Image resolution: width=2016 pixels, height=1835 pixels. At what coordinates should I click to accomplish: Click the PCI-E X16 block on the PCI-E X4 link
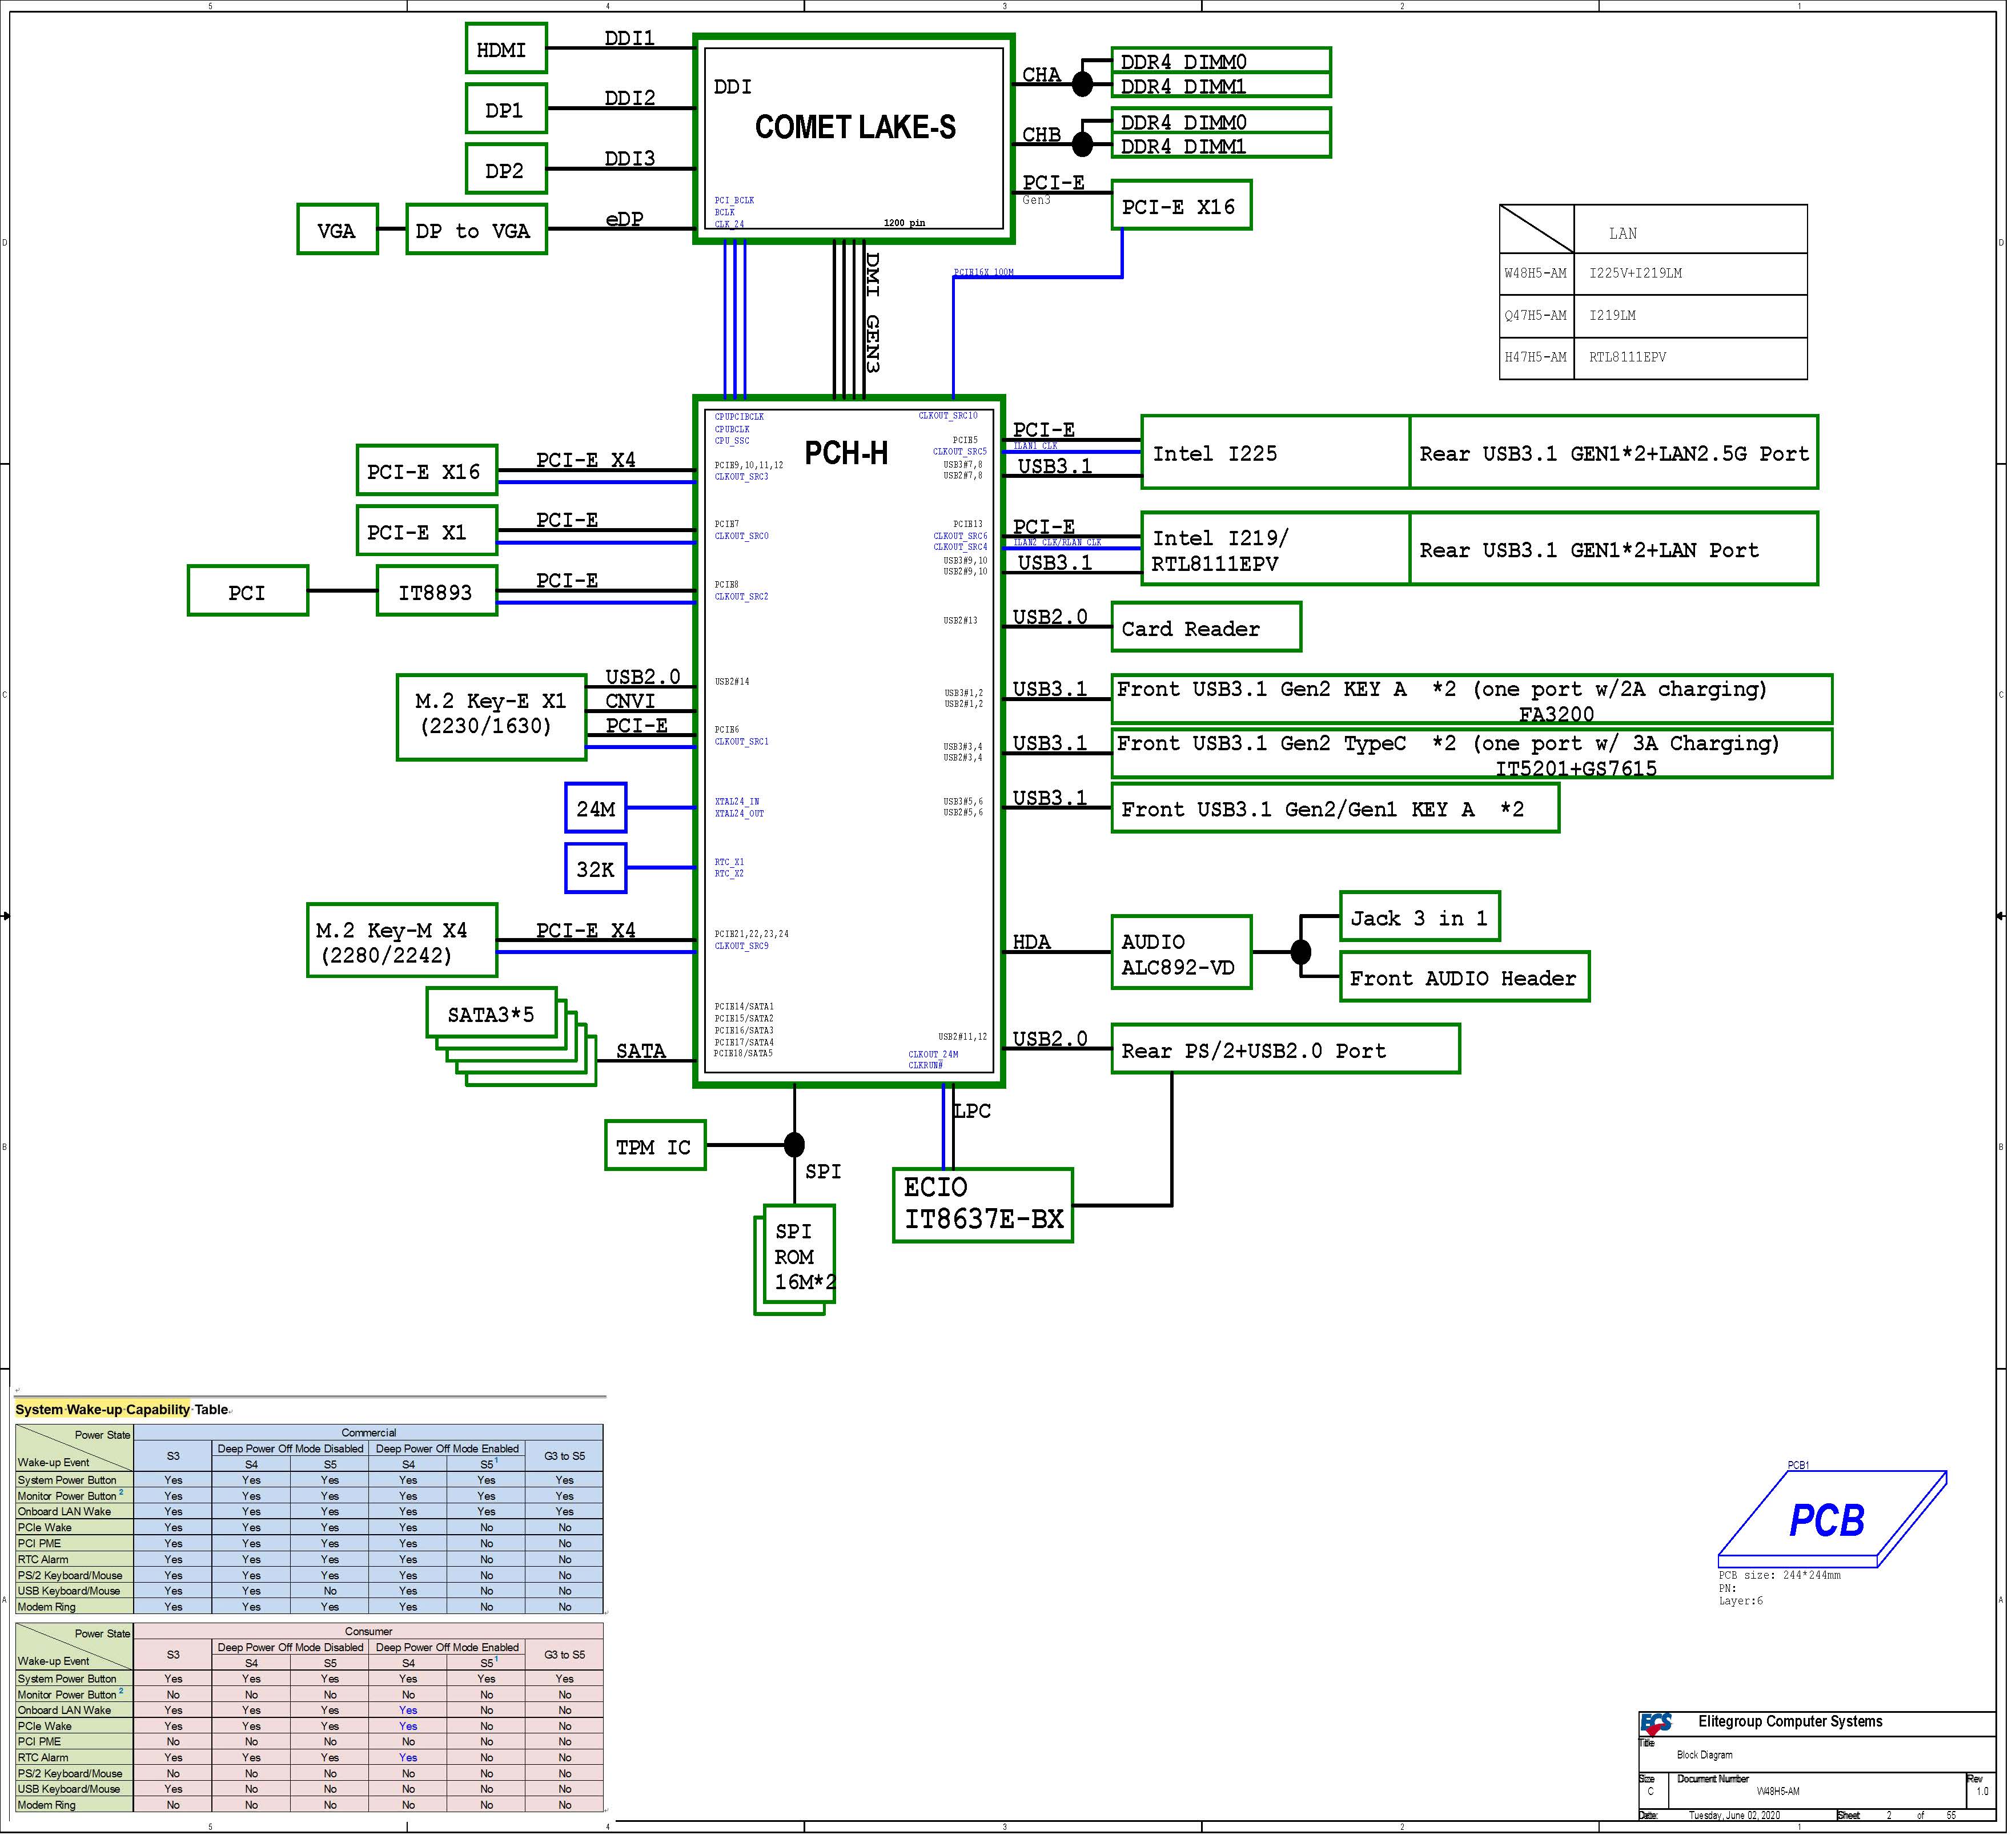427,471
